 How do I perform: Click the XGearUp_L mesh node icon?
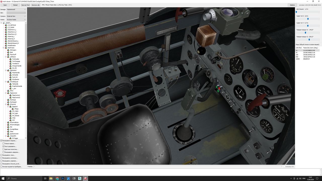tap(6, 36)
